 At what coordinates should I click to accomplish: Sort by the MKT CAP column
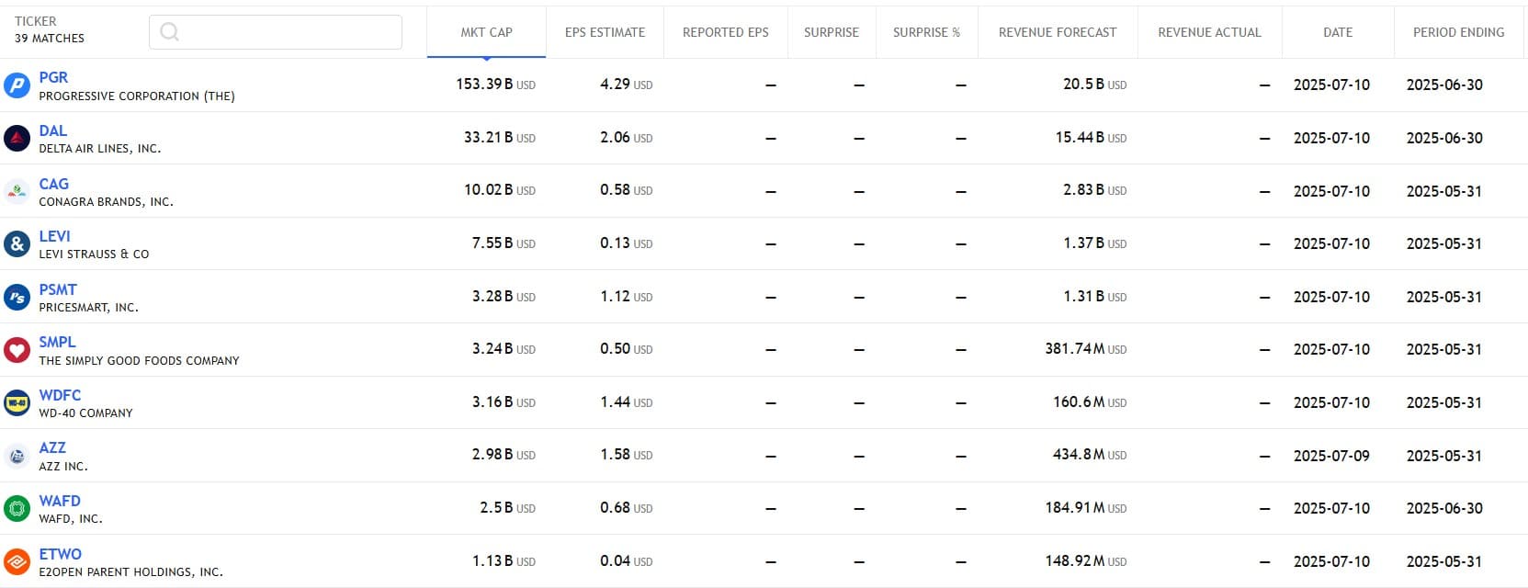[486, 32]
